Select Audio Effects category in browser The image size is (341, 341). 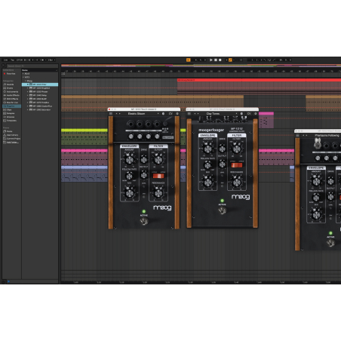pyautogui.click(x=11, y=95)
